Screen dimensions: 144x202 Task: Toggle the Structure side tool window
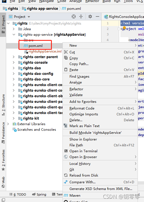(3, 105)
